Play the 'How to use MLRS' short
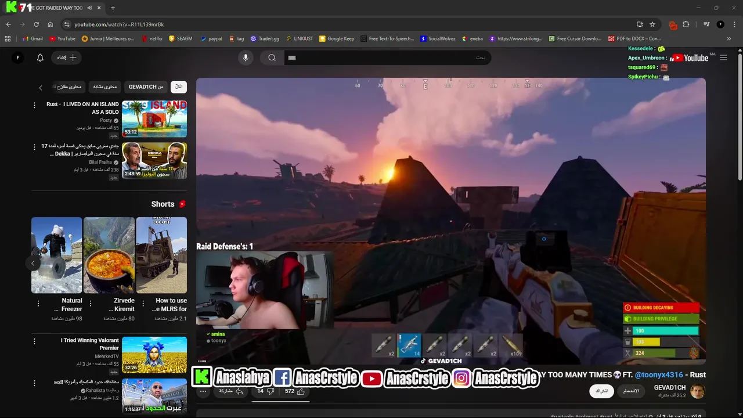 (x=161, y=255)
